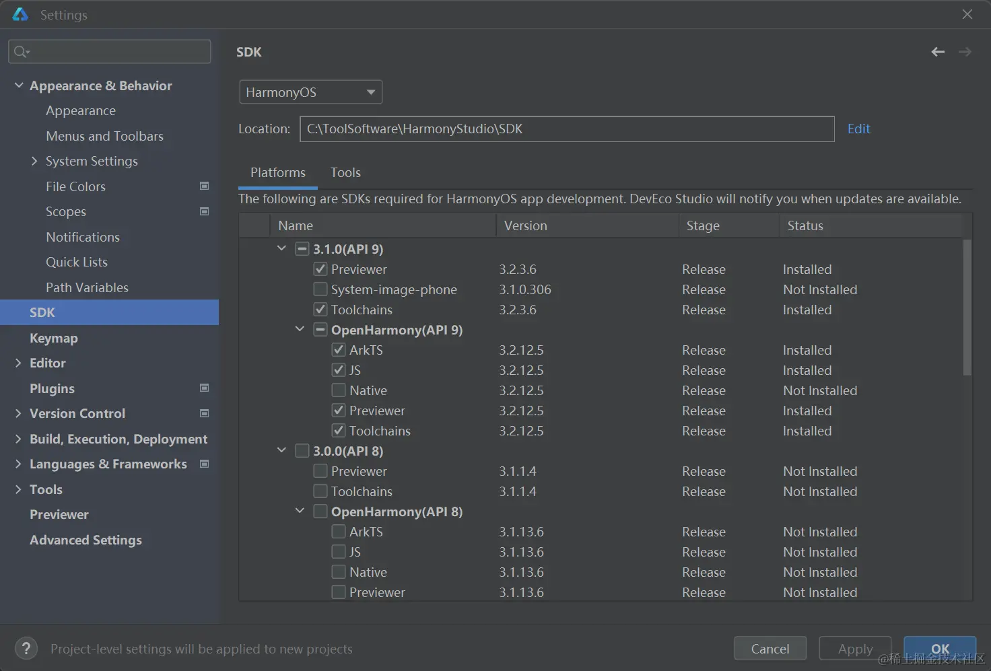The width and height of the screenshot is (991, 671).
Task: Expand the Editor section
Action: 18,363
